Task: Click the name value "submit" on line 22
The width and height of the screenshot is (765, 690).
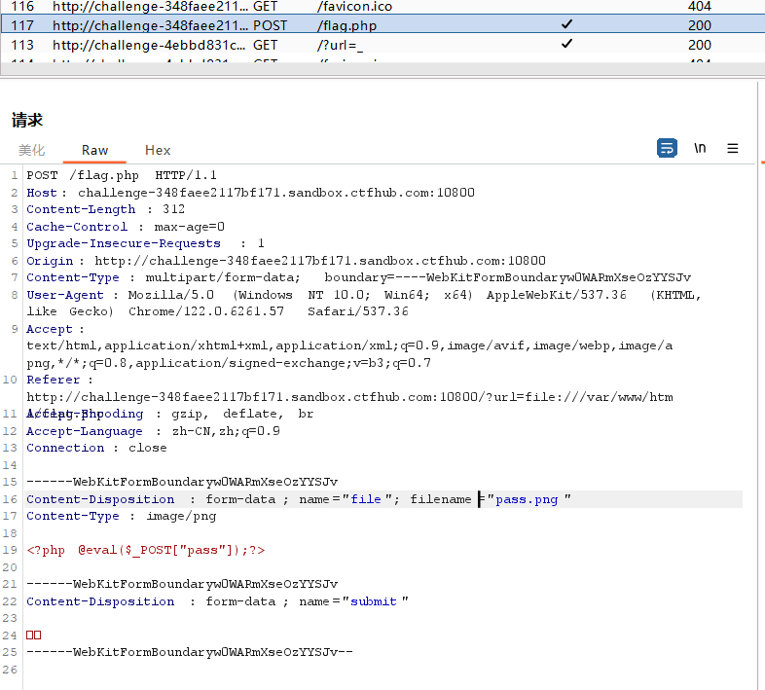Action: (374, 601)
